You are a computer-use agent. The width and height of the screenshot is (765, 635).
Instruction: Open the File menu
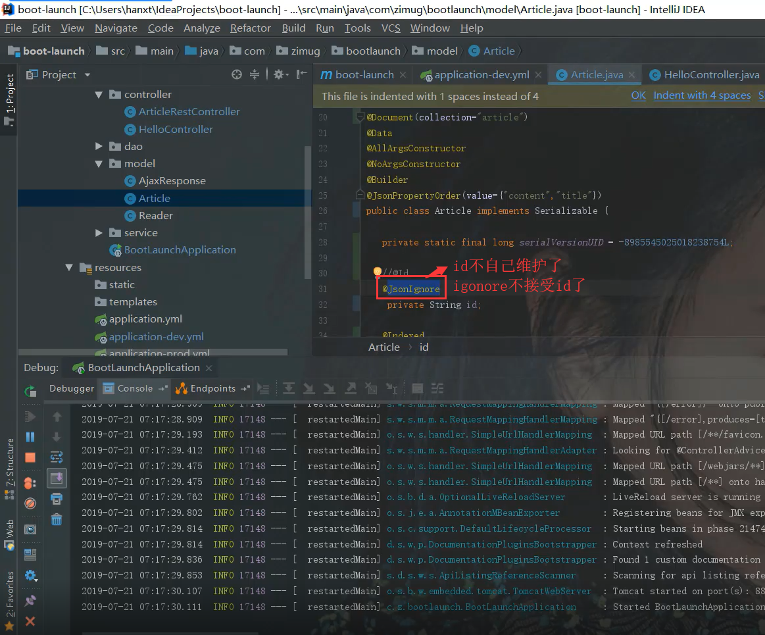[13, 28]
